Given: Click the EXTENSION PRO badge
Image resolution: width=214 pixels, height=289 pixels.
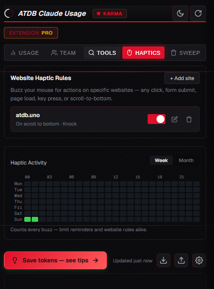Looking at the screenshot, I should point(31,33).
